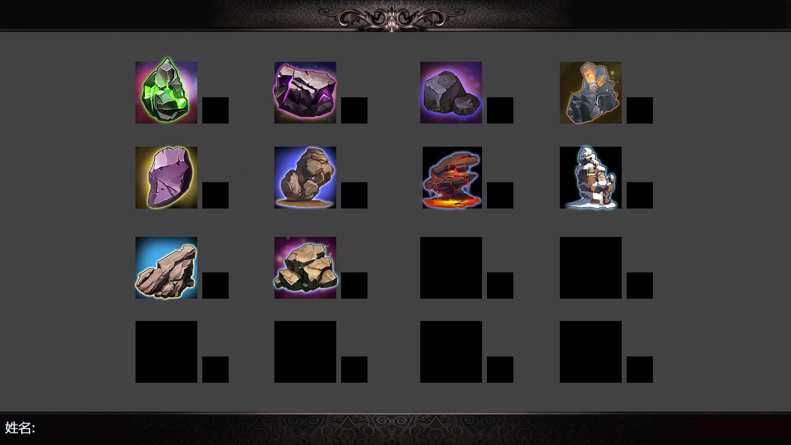The width and height of the screenshot is (791, 445).
Task: Pick the smooth purple stone icon
Action: pos(166,178)
